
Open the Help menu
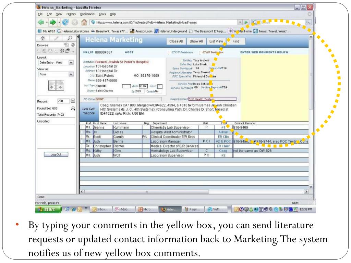(x=113, y=14)
